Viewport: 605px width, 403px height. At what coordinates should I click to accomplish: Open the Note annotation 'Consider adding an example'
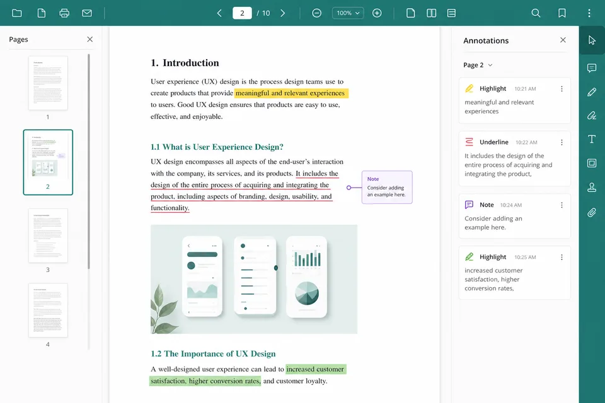tap(514, 216)
